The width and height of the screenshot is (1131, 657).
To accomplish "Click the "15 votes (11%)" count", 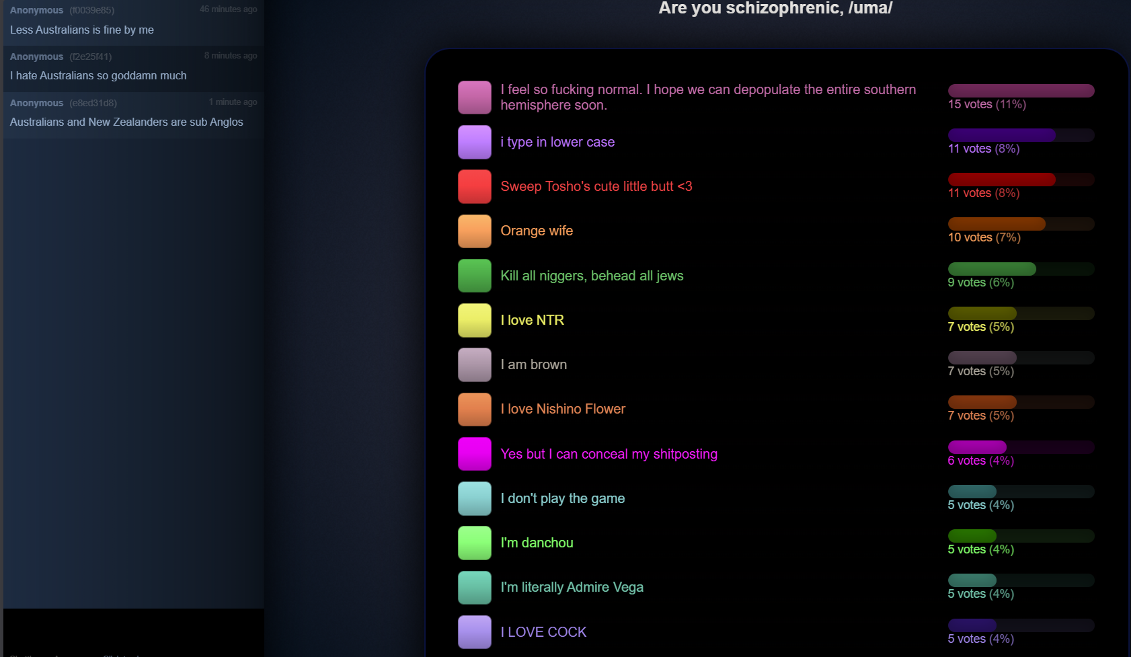I will pyautogui.click(x=986, y=104).
